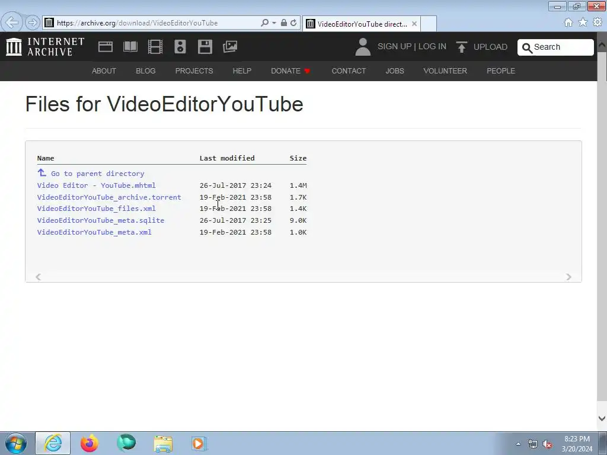
Task: Open VideoEditorYouTube_archive.torrent link
Action: [x=109, y=197]
